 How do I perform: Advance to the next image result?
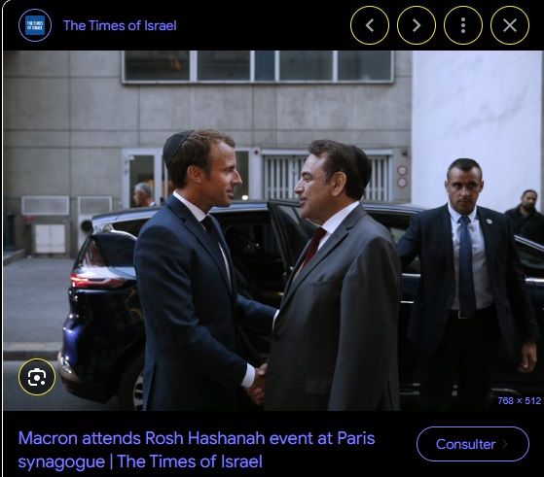(x=416, y=25)
